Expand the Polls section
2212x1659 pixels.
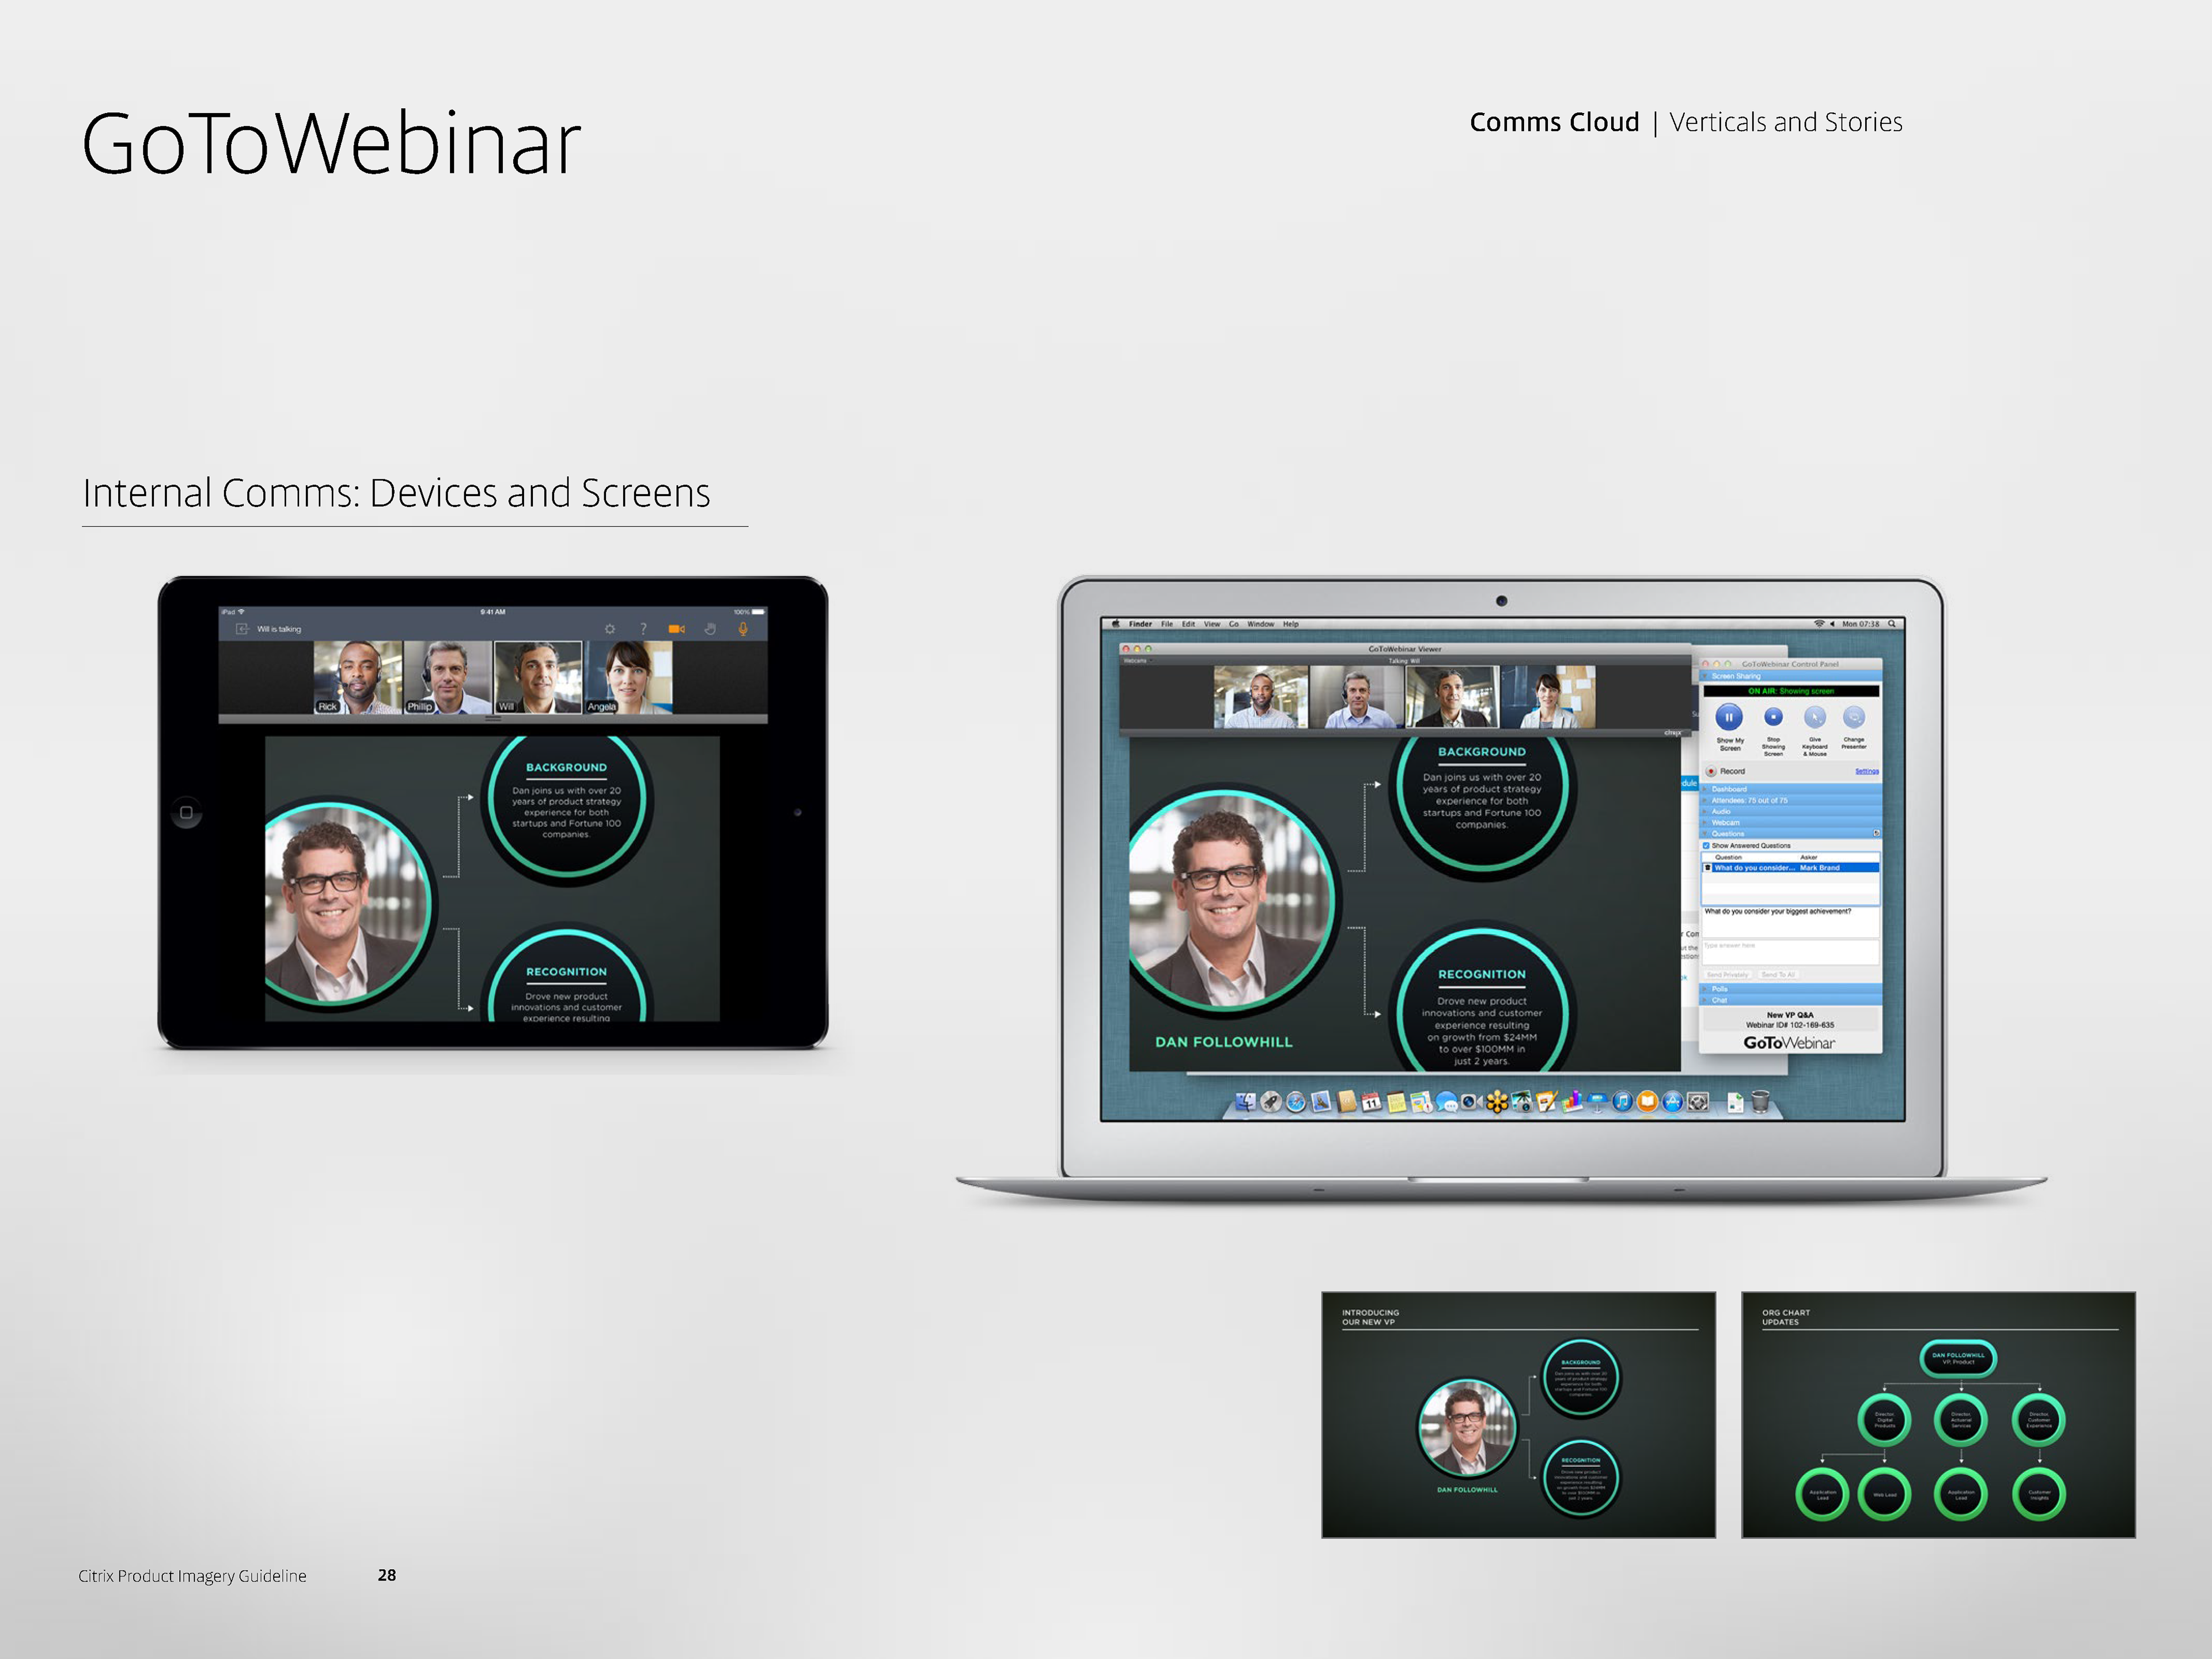1791,989
